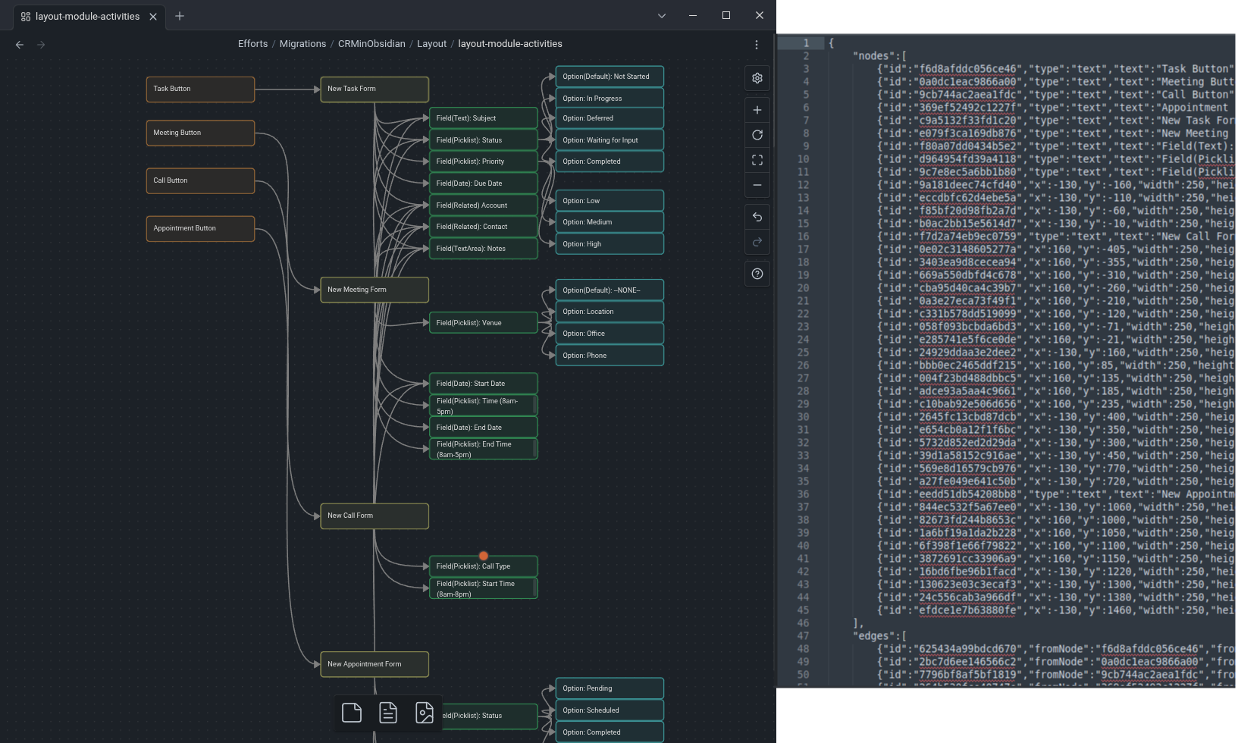This screenshot has height=743, width=1238.
Task: Select the Task Button node
Action: coord(200,89)
